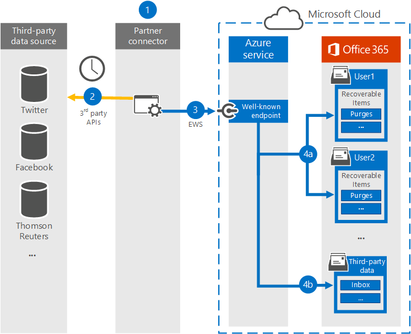This screenshot has height=334, width=411.
Task: Click the ellipsis between User2 and Third-party data
Action: click(x=361, y=238)
